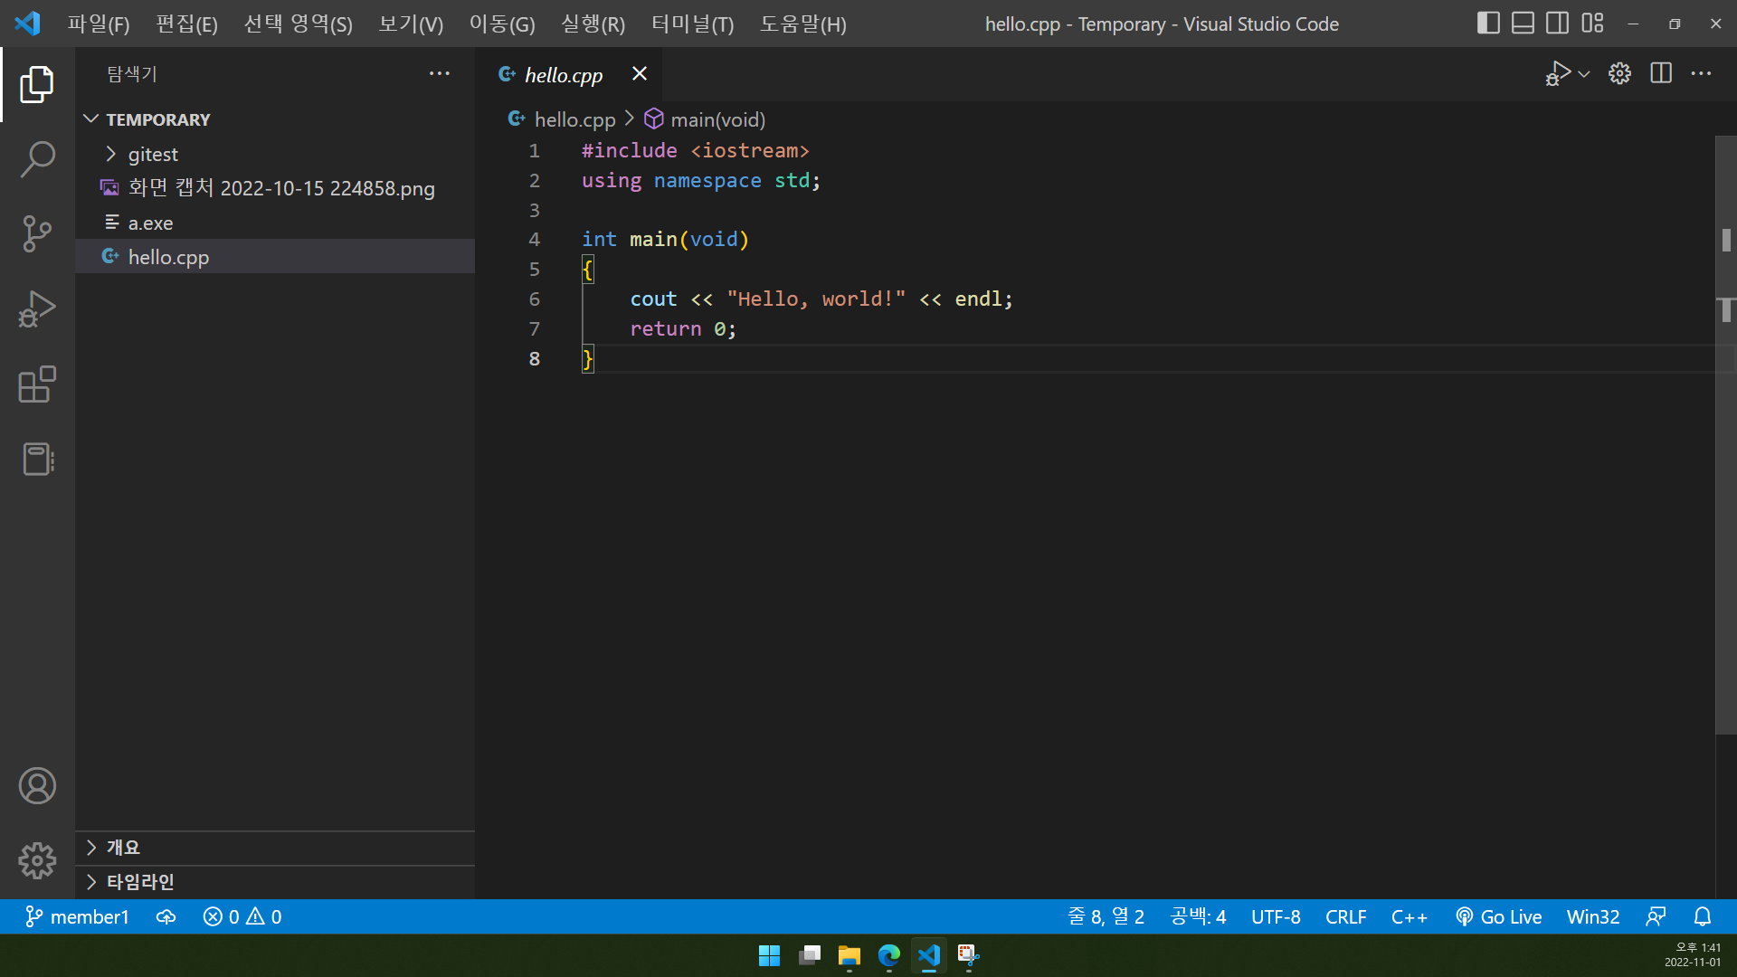Open the 화면 캡처 2022-10-15 png file

tap(275, 188)
